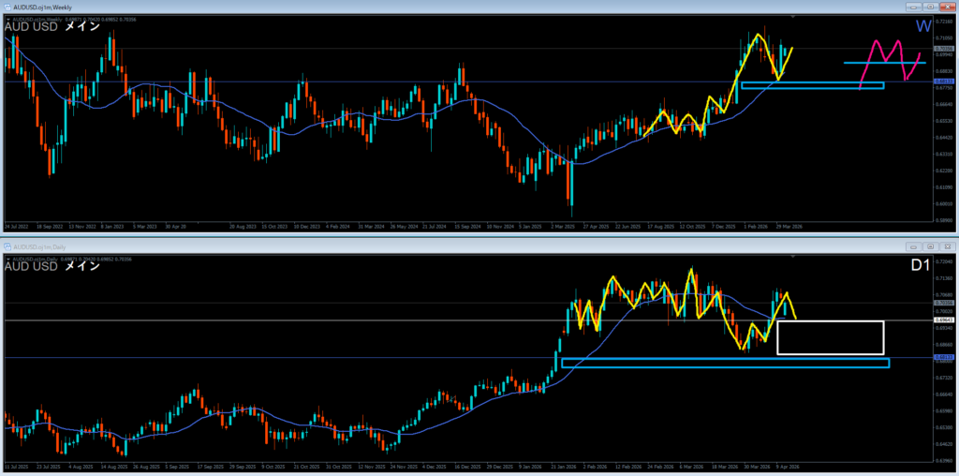The image size is (959, 476).
Task: Click the daily chart window icon
Action: click(x=7, y=246)
